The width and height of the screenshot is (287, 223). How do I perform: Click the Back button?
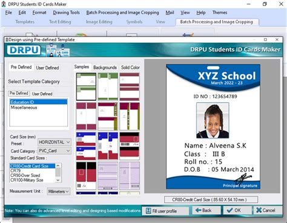click(206, 210)
